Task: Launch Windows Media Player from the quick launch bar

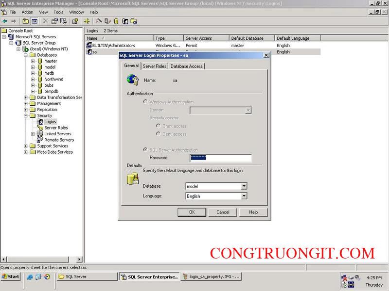Action: pyautogui.click(x=47, y=276)
